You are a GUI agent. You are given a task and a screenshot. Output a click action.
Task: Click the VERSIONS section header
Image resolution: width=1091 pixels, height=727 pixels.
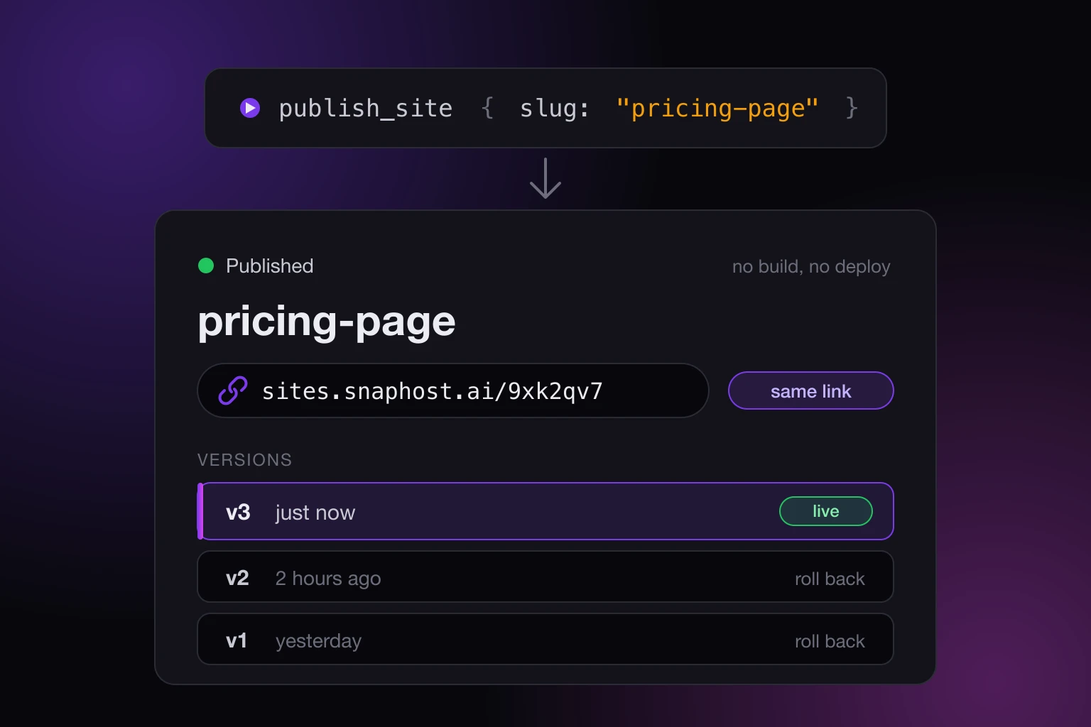click(x=244, y=459)
